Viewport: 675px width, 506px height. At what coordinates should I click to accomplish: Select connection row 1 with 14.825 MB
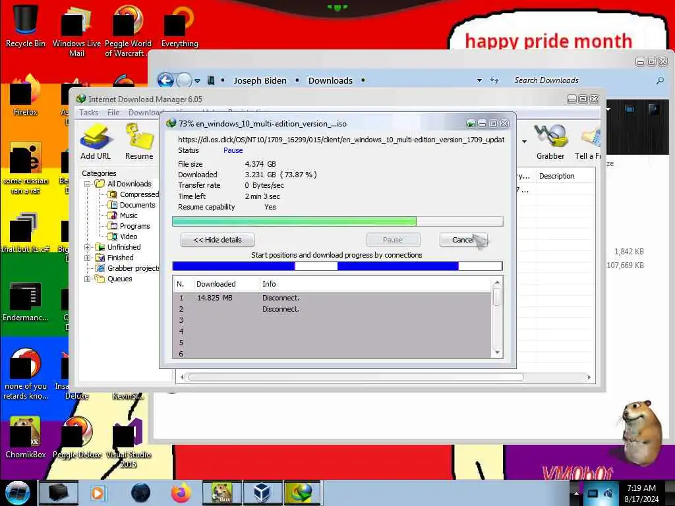point(332,298)
